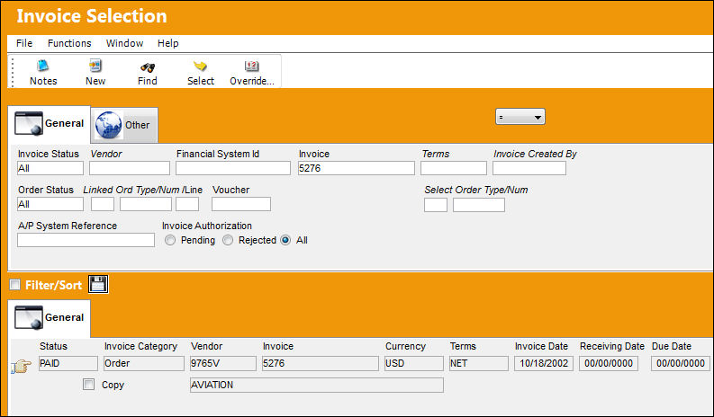The height and width of the screenshot is (417, 714).
Task: Click the Select toolbar icon
Action: click(200, 67)
